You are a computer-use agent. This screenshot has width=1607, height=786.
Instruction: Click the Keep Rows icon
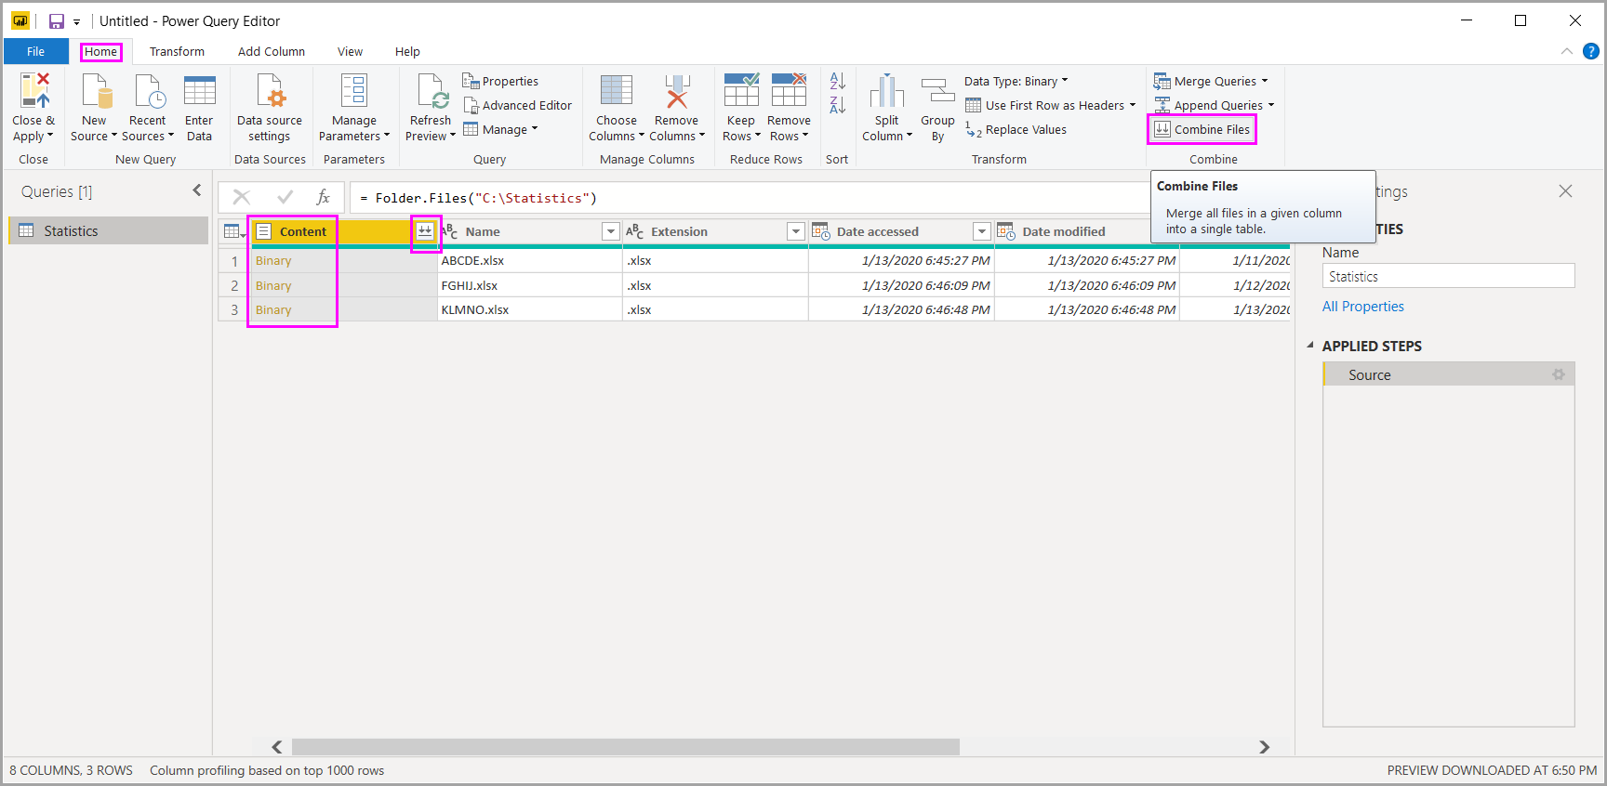[741, 91]
